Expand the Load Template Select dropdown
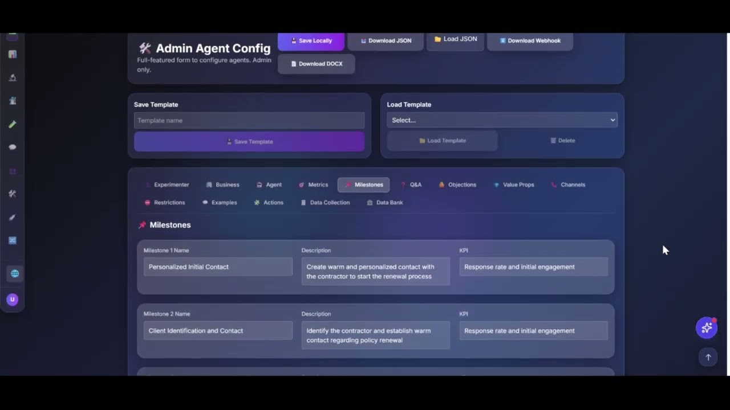 502,120
